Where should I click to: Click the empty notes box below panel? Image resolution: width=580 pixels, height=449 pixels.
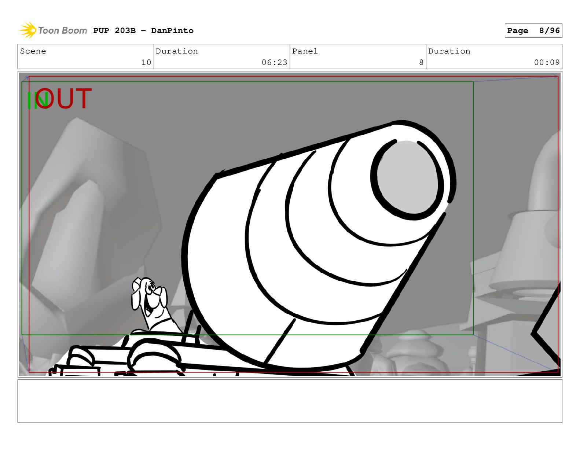coord(290,401)
